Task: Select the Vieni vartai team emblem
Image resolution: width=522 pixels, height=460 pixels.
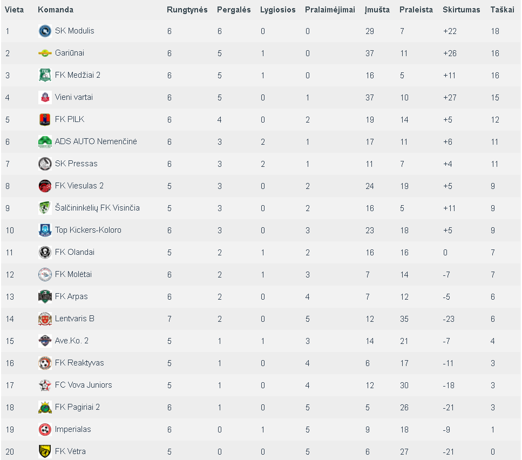Action: (45, 97)
